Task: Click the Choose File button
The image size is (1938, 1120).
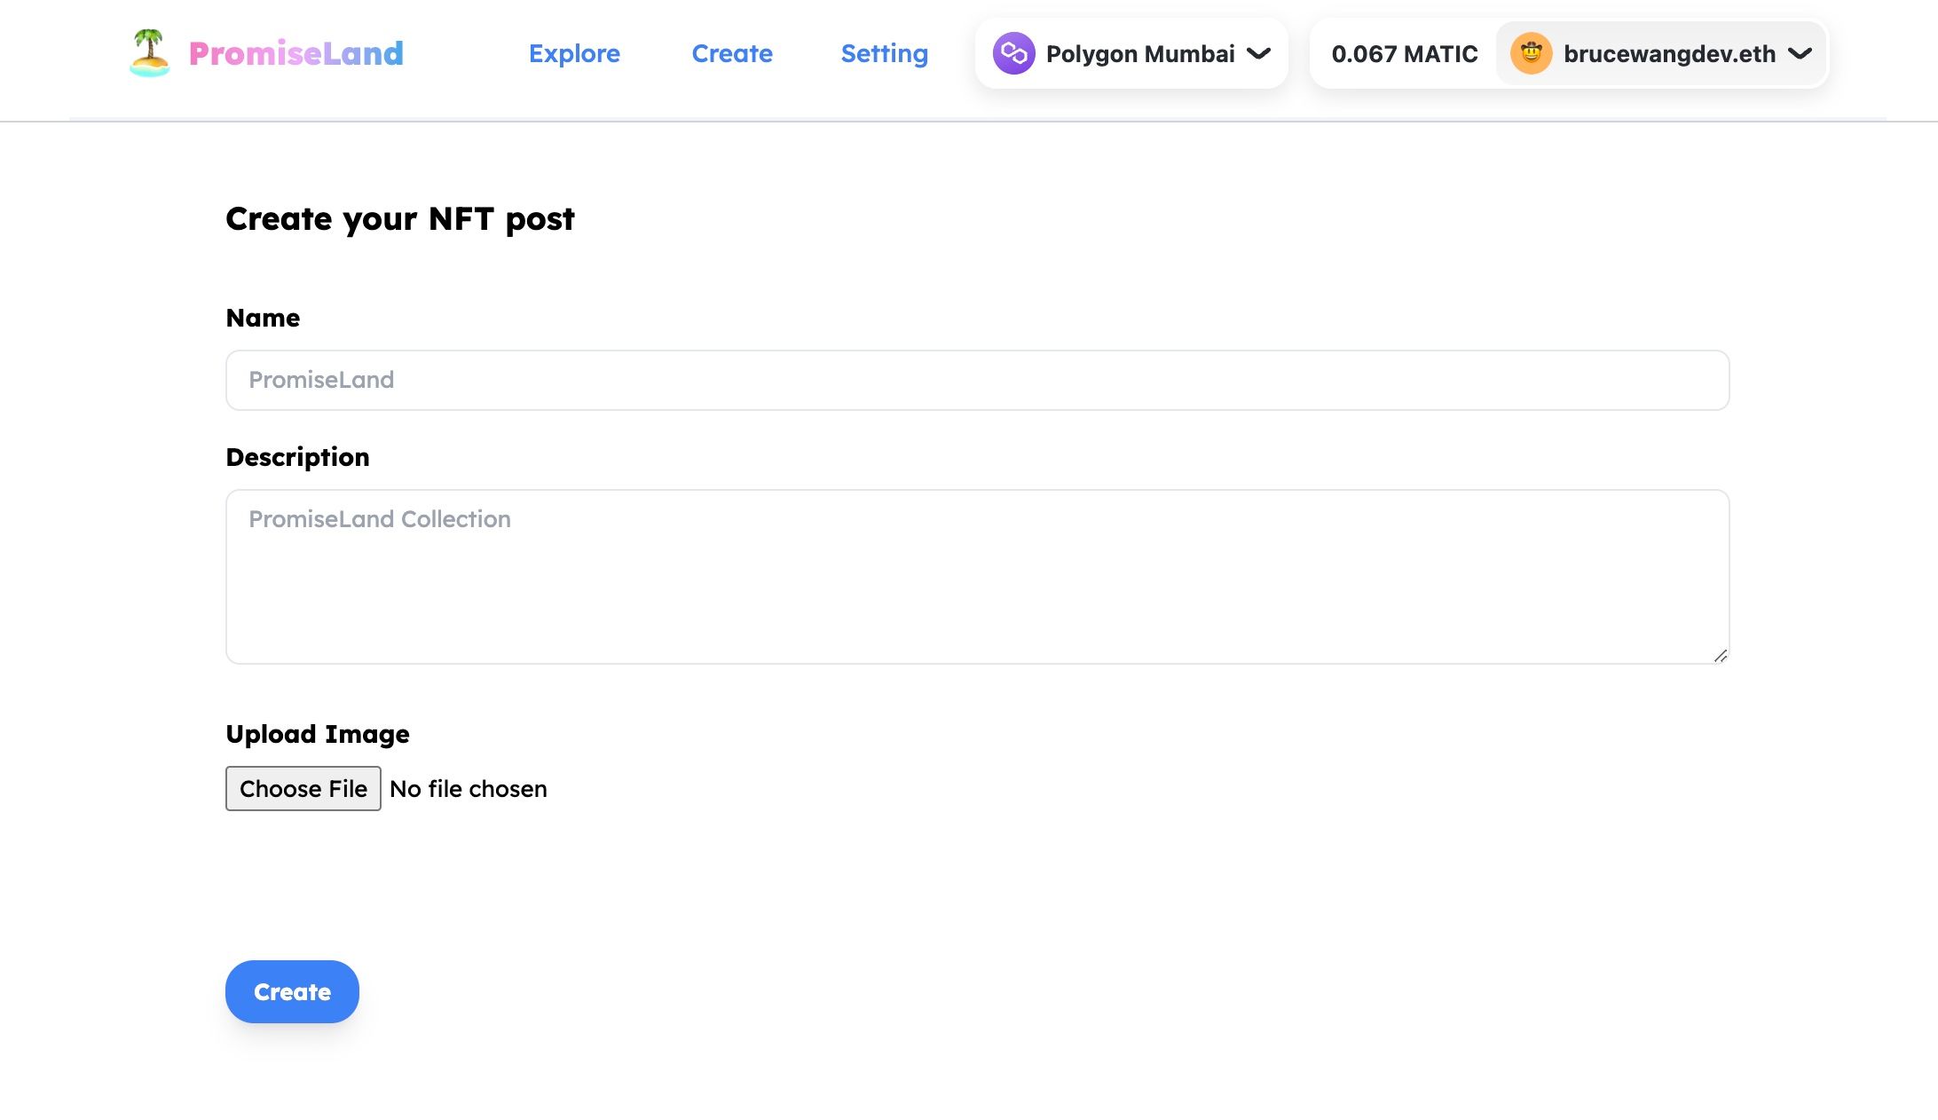Action: click(303, 788)
